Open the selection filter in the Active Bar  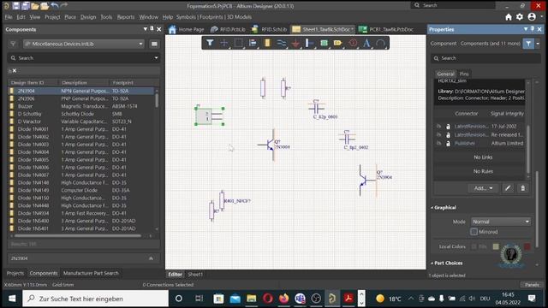210,43
